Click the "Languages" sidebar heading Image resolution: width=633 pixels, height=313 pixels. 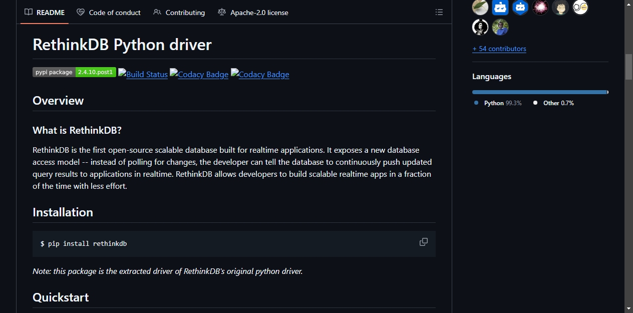[x=492, y=77]
